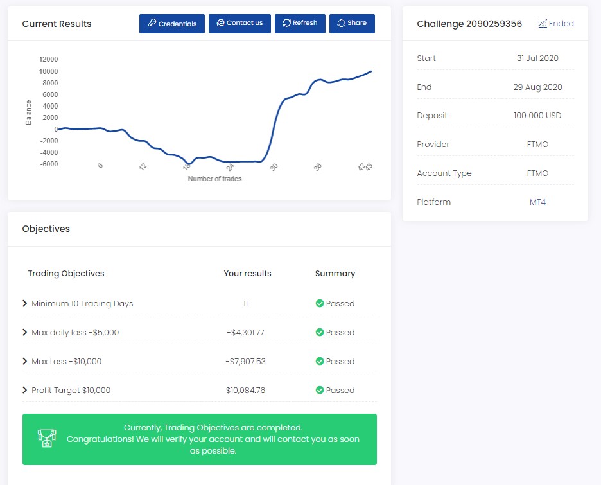Click the green check for Max daily loss
This screenshot has height=485, width=601.
coord(319,332)
